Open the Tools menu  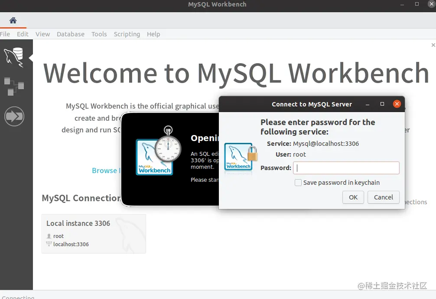[x=99, y=34]
